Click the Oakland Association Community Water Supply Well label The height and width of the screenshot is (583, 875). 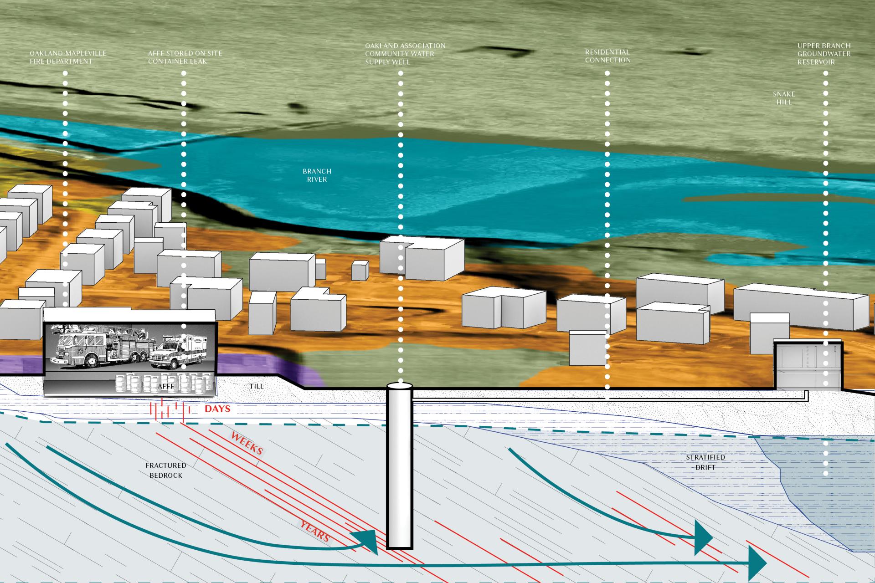pos(405,54)
